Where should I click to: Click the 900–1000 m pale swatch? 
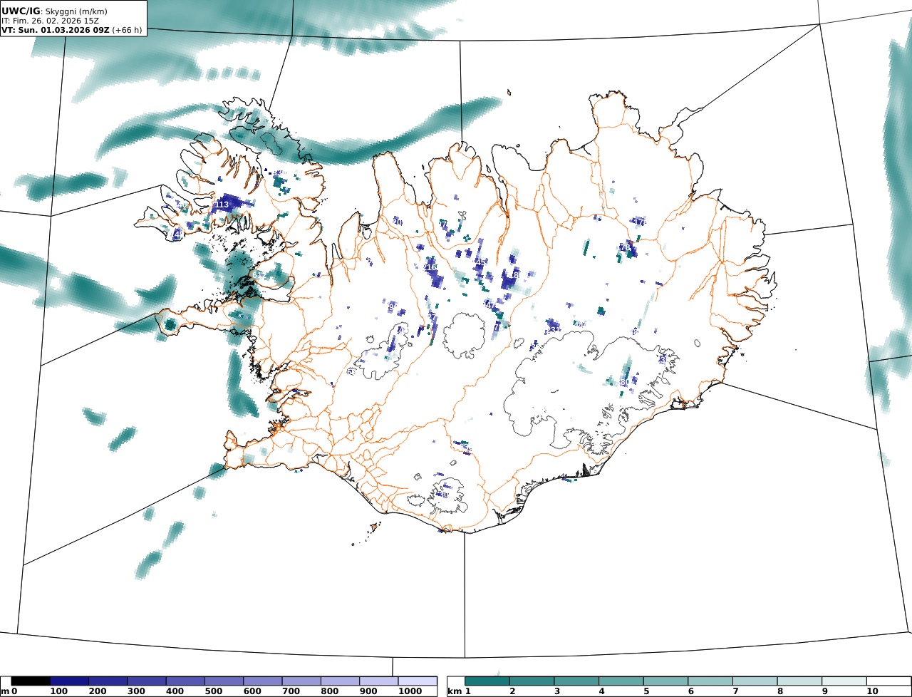pyautogui.click(x=378, y=681)
